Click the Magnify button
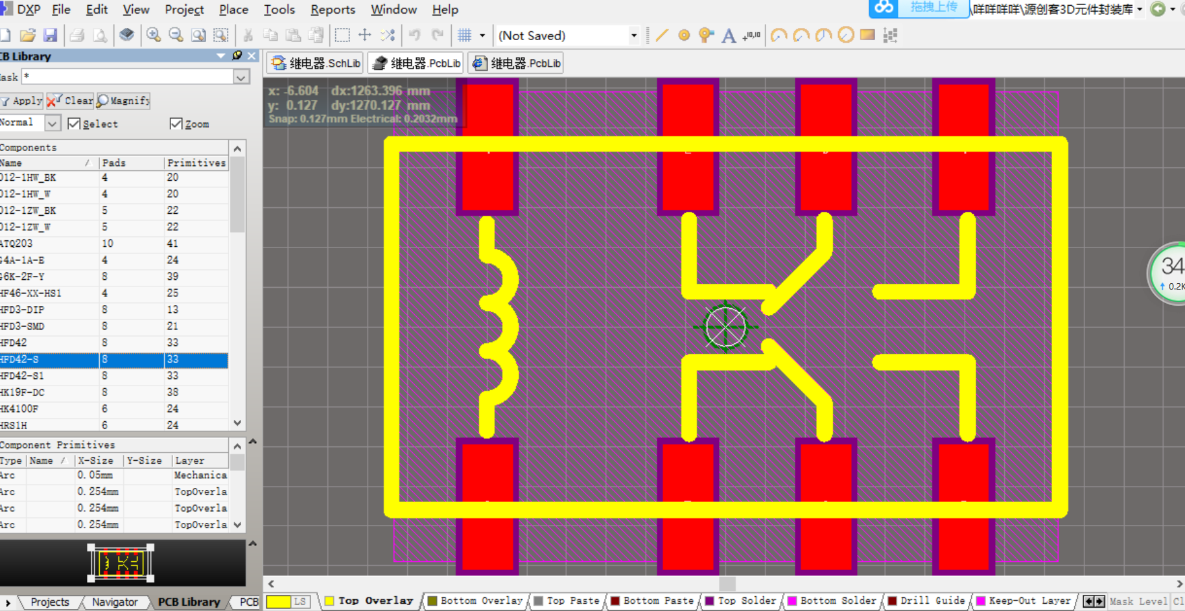This screenshot has width=1185, height=611. (123, 100)
